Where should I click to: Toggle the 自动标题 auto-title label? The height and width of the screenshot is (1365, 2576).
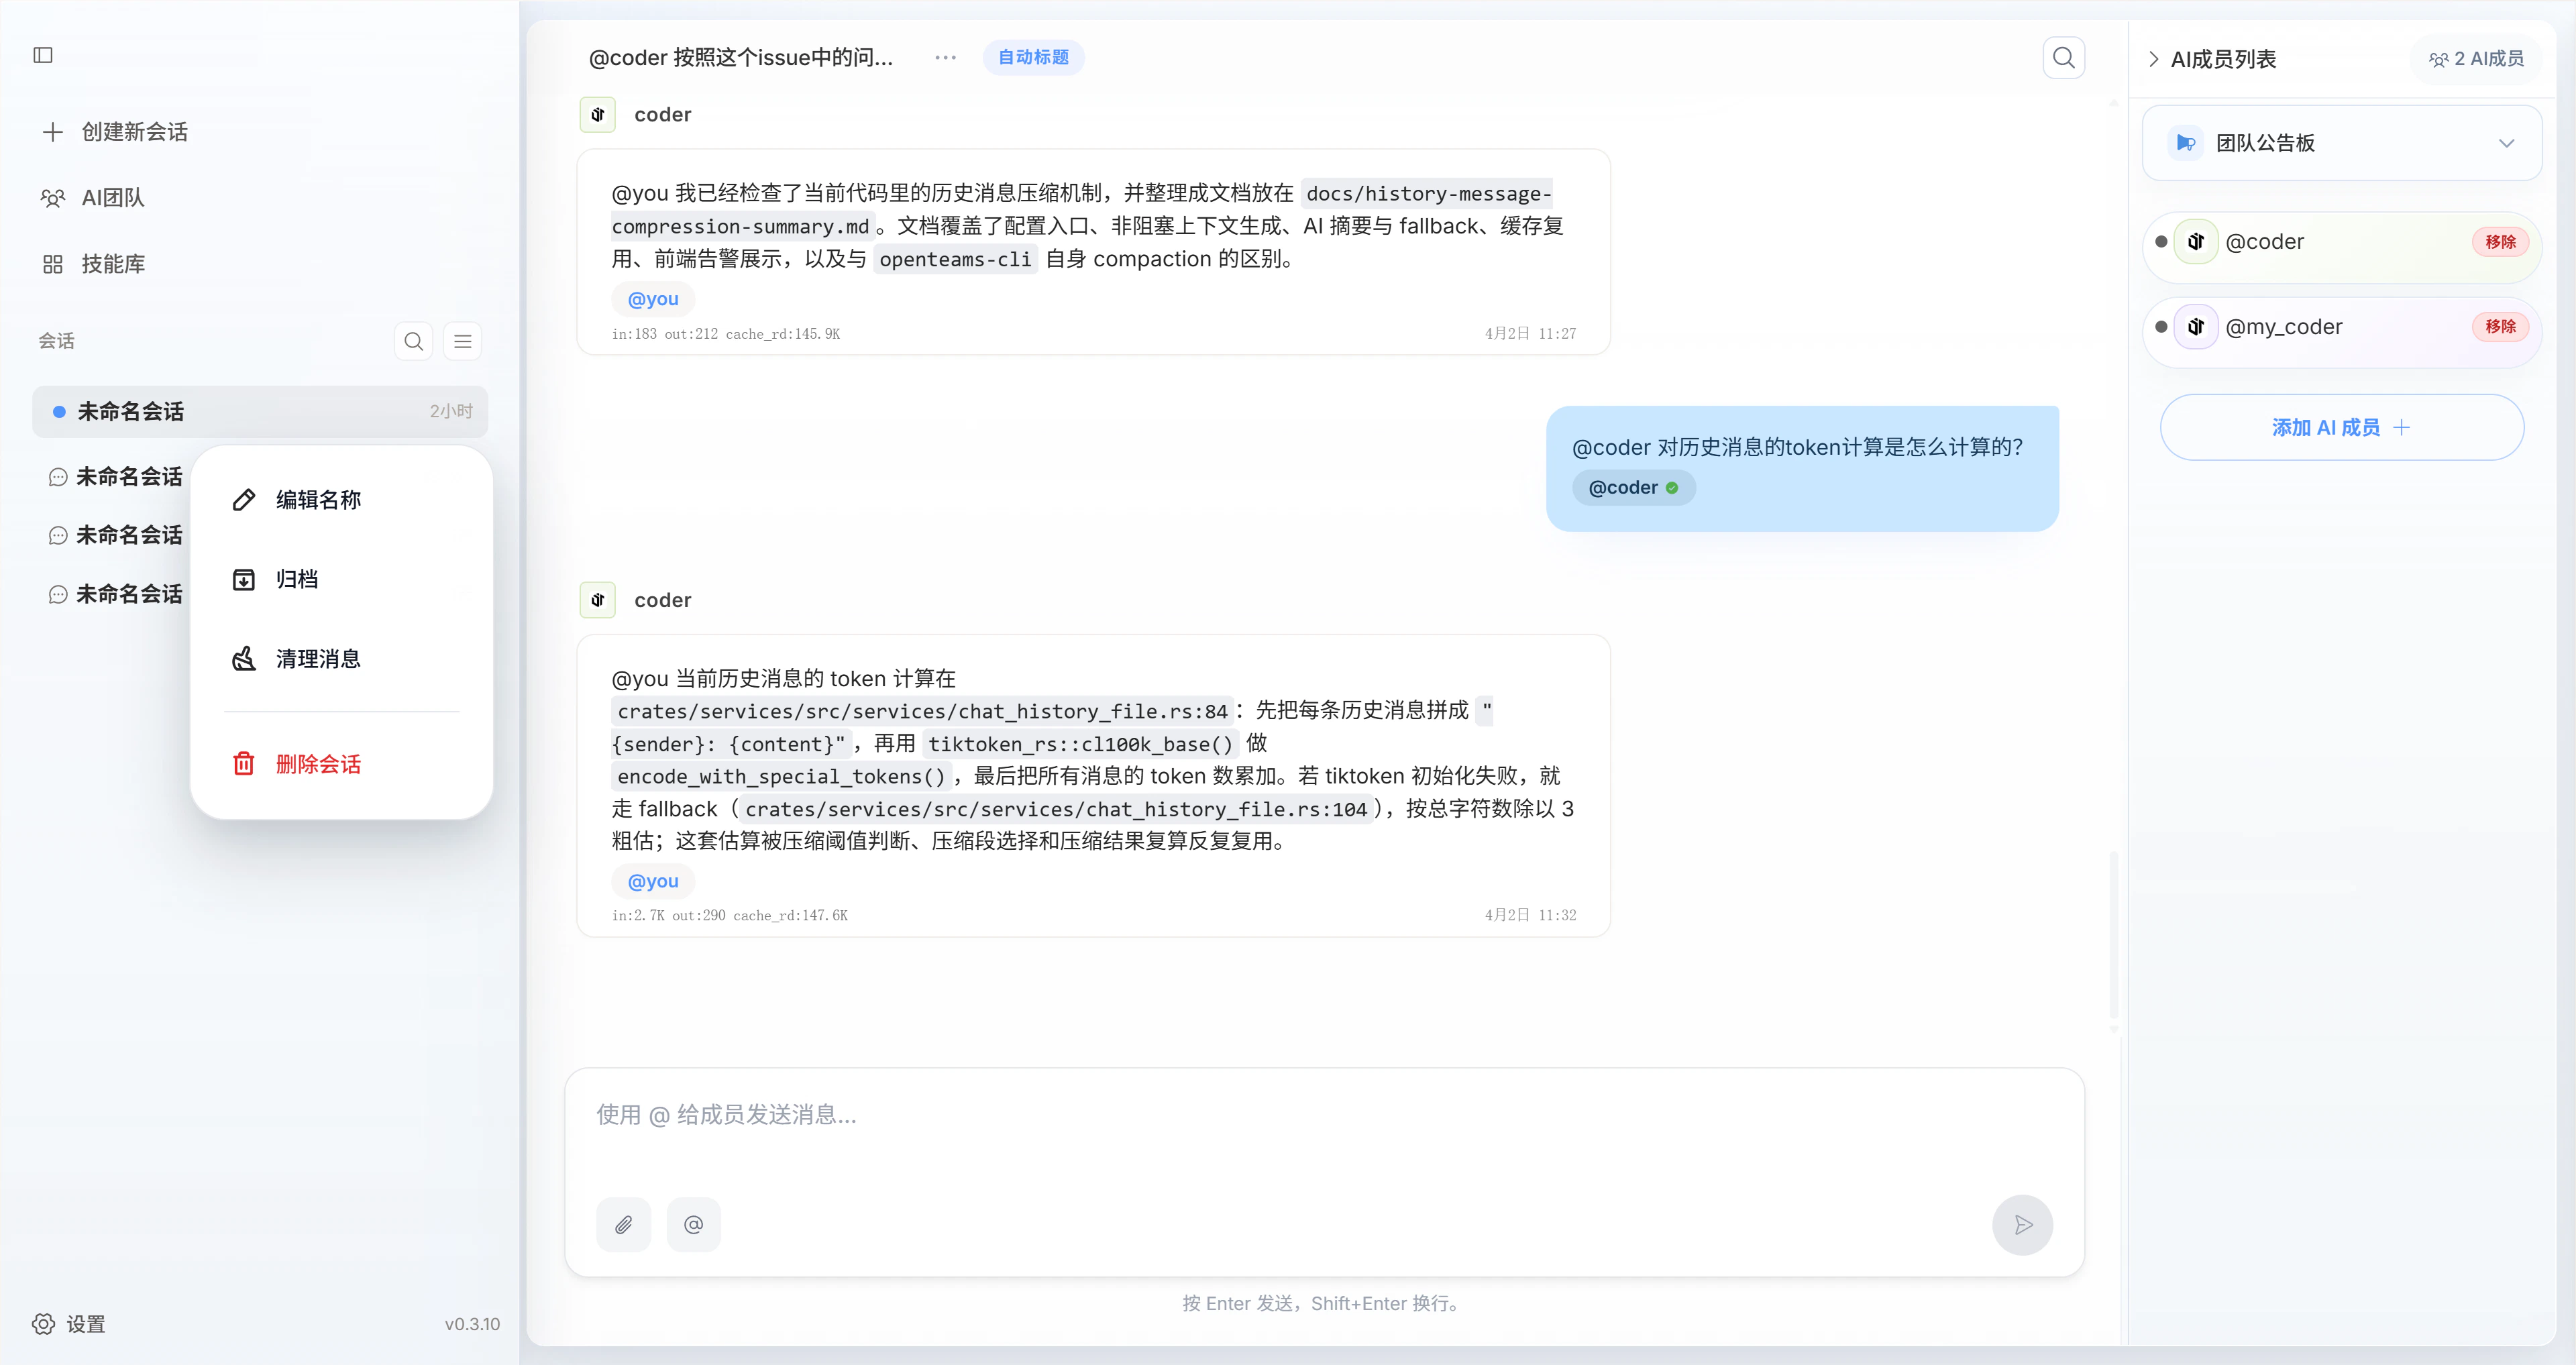pyautogui.click(x=1034, y=57)
